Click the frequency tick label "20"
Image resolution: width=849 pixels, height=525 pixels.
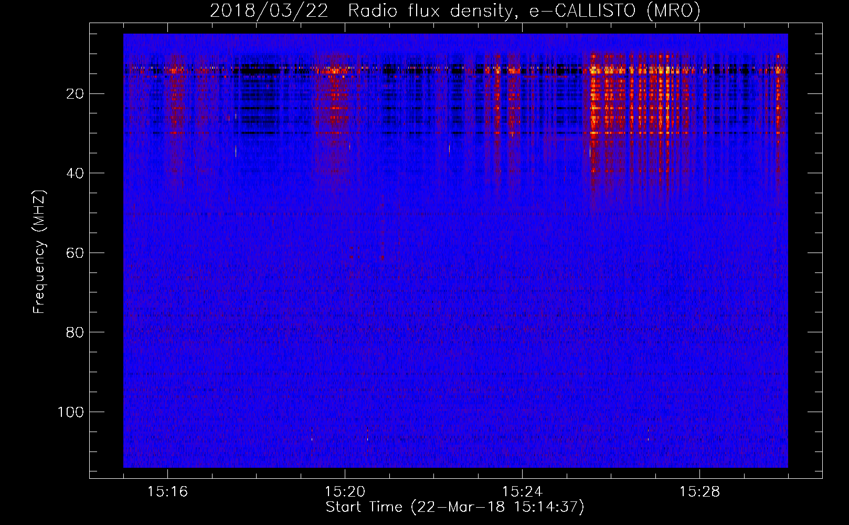click(x=75, y=94)
